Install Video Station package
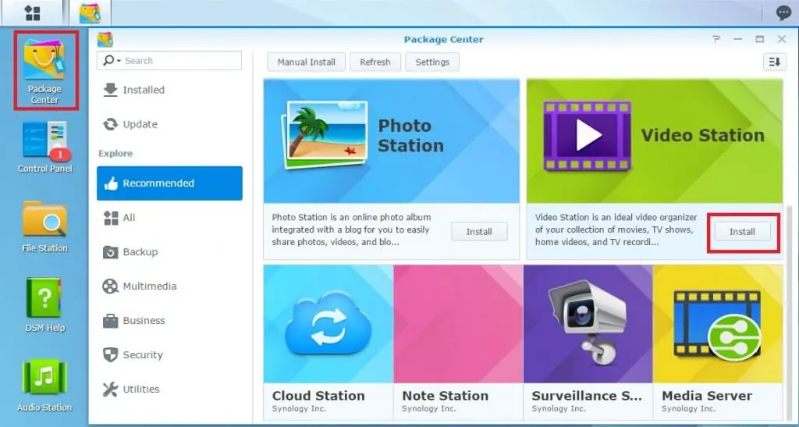Screen dimensions: 799x427 click(742, 231)
